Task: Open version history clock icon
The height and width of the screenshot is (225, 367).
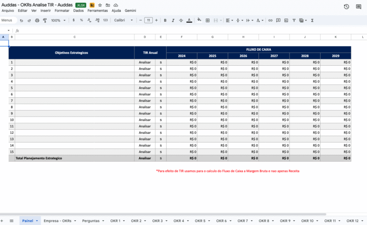Action: 346,6
